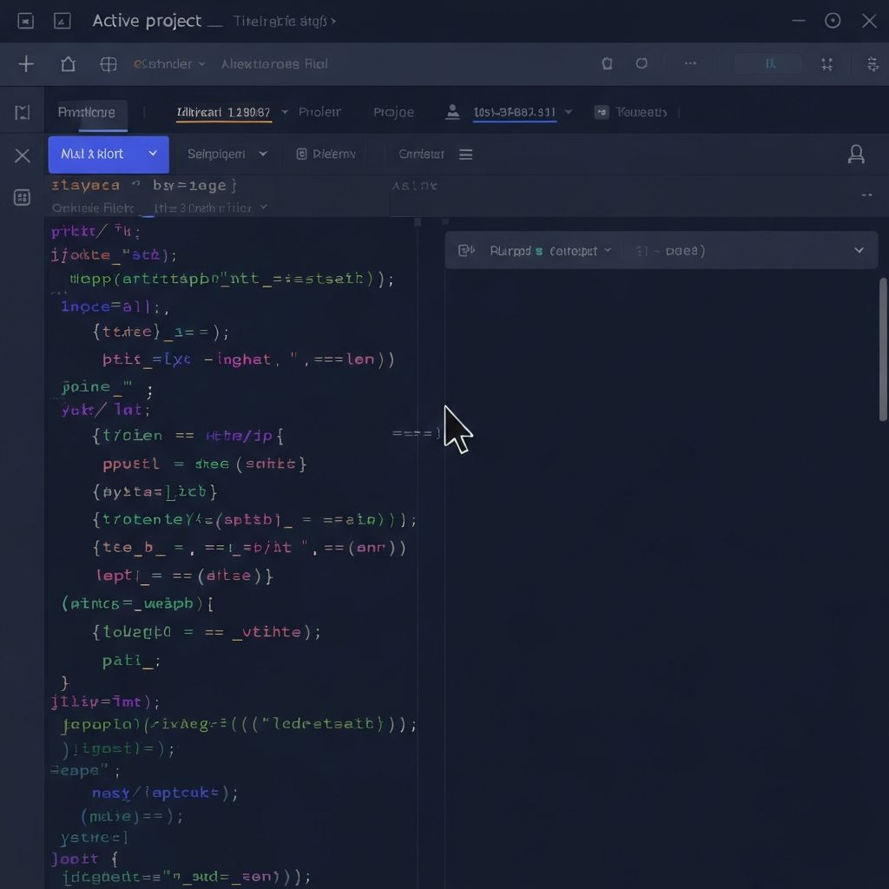The height and width of the screenshot is (889, 889).
Task: Open the blue-underlined user account dropdown
Action: [568, 112]
